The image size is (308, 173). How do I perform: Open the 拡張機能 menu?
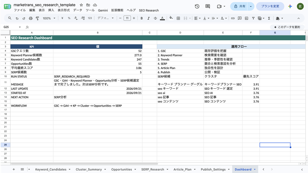click(117, 10)
